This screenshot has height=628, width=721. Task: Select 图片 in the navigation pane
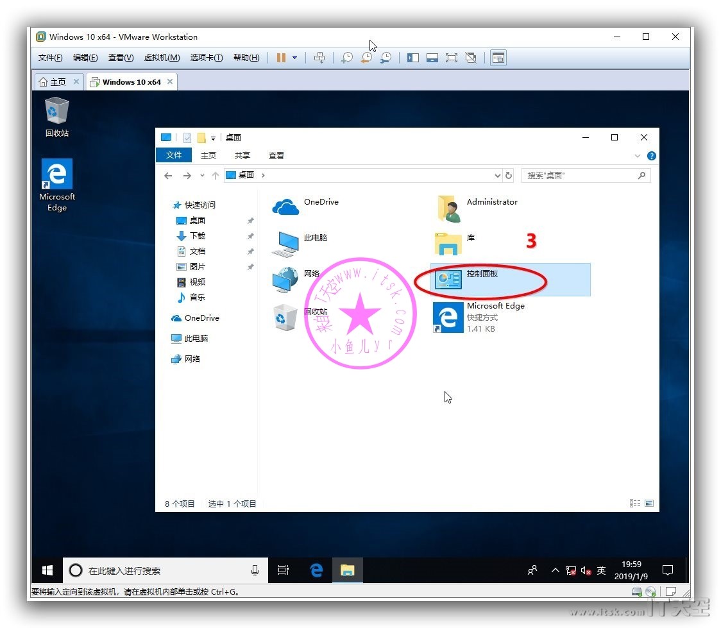point(191,267)
